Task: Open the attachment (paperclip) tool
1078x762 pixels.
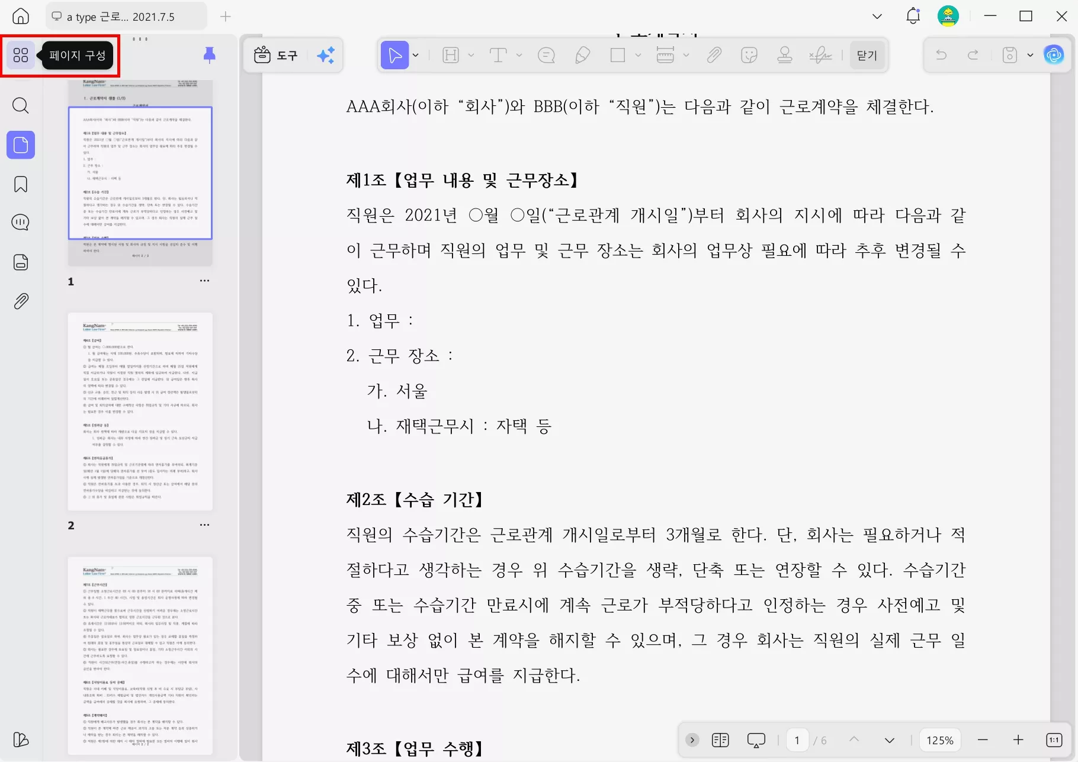Action: [x=714, y=55]
